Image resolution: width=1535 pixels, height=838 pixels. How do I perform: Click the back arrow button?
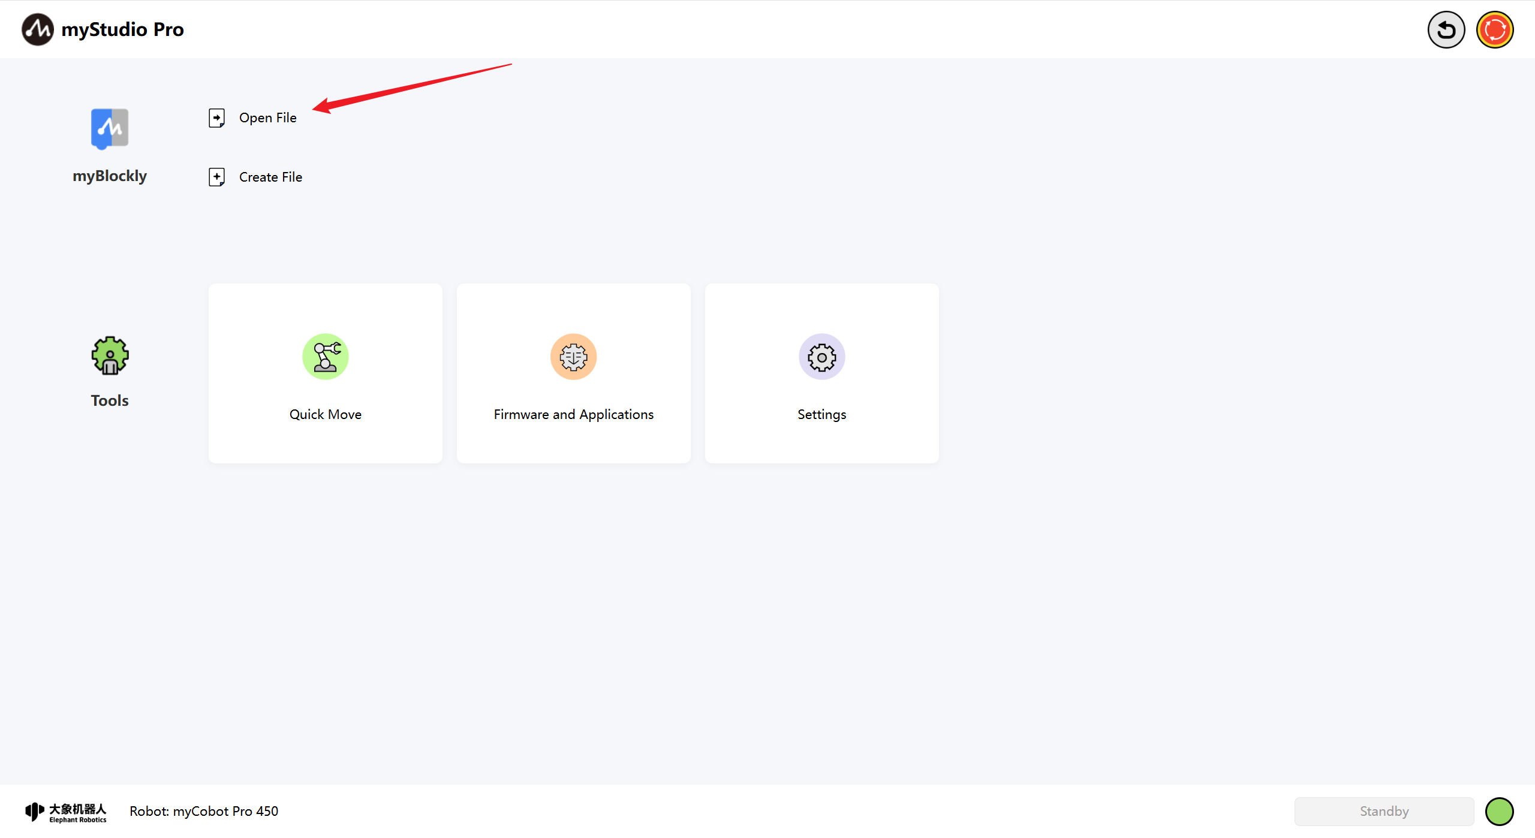point(1446,29)
